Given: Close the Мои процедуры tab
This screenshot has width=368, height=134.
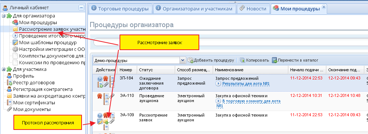Looking at the screenshot, I should (x=324, y=7).
